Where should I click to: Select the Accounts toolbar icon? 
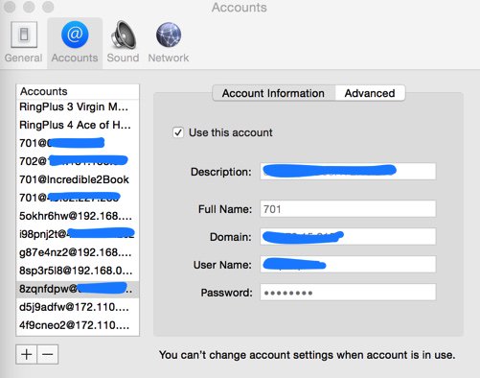pos(75,42)
